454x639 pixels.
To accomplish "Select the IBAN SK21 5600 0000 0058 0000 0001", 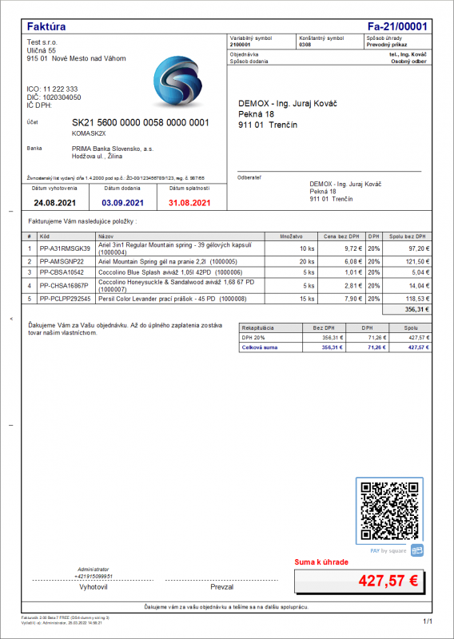I will click(141, 123).
